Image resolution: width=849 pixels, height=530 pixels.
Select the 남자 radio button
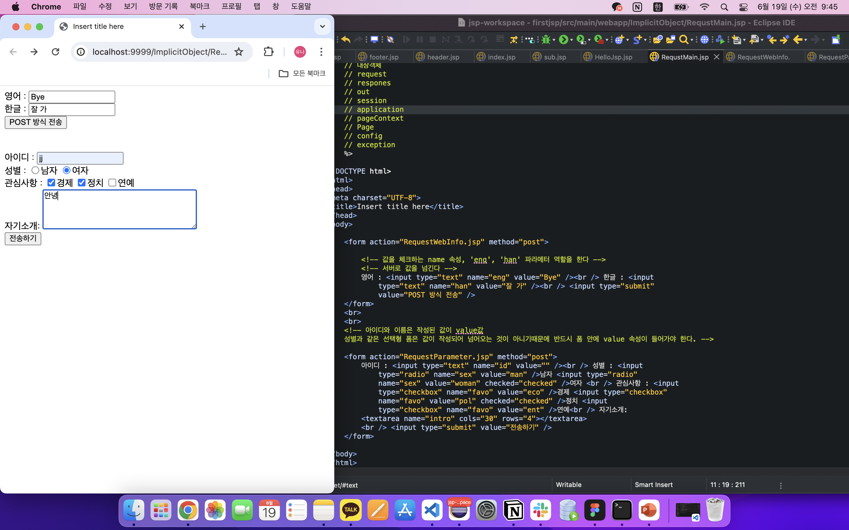coord(35,170)
